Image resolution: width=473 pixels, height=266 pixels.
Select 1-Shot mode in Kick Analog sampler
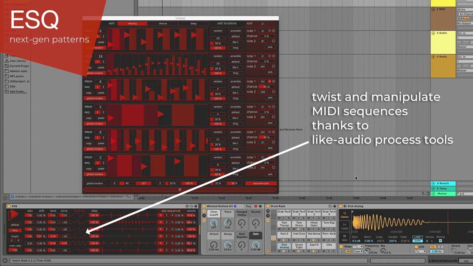coord(344,226)
